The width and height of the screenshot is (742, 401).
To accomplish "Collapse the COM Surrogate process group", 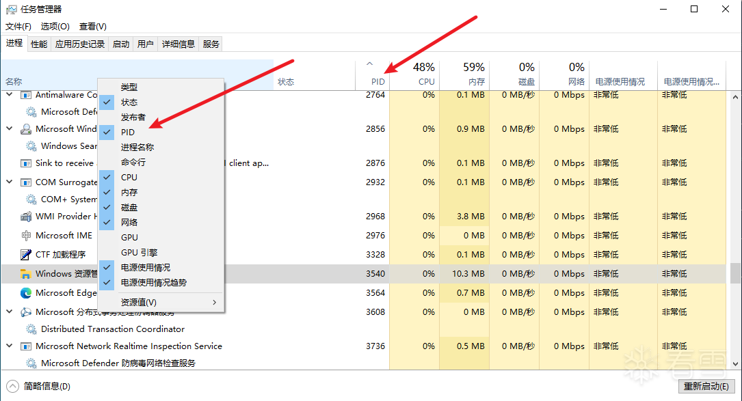I will click(x=10, y=182).
